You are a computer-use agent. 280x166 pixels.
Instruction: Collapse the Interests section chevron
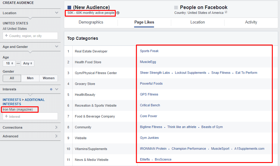pos(57,89)
